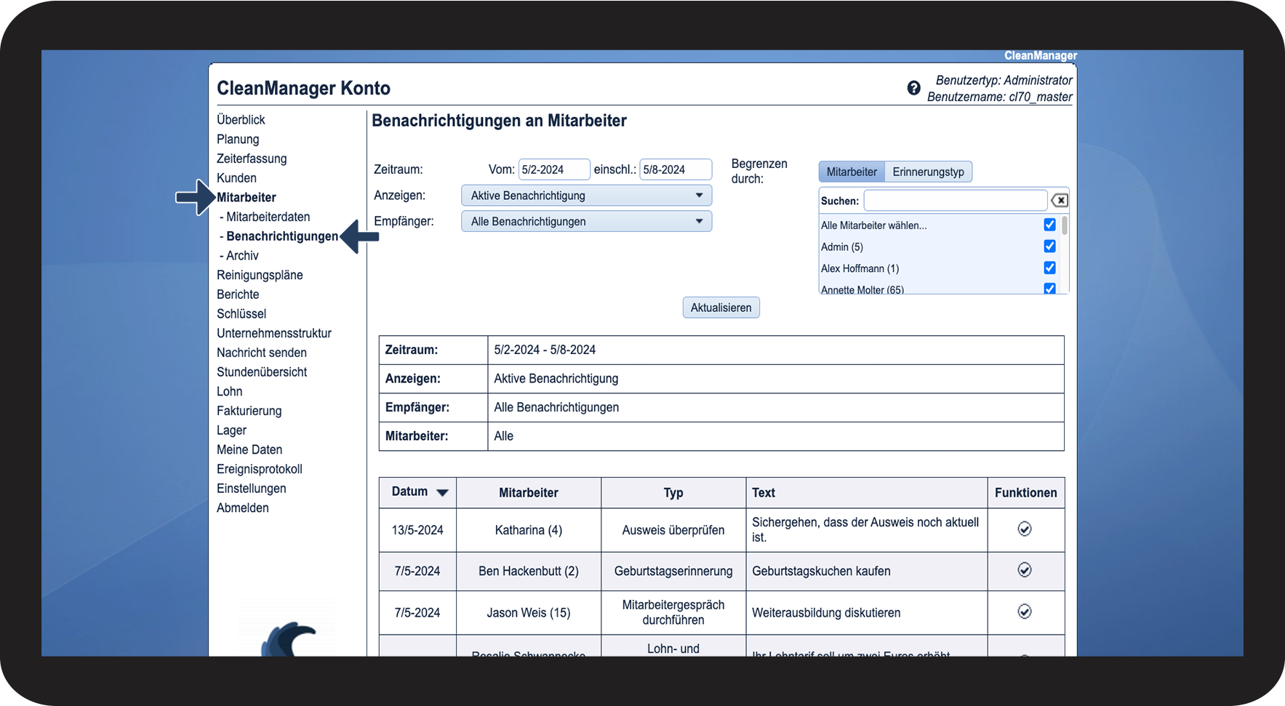Mark Ben Hackenbutt's birthday reminder done
This screenshot has width=1285, height=706.
(1024, 570)
